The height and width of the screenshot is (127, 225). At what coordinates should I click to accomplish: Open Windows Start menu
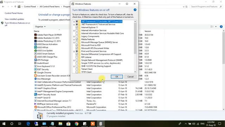point(4,124)
